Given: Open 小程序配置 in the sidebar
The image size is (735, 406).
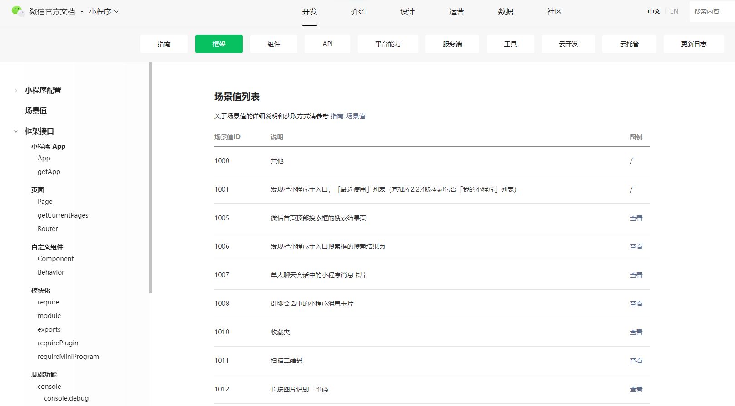Looking at the screenshot, I should 43,90.
